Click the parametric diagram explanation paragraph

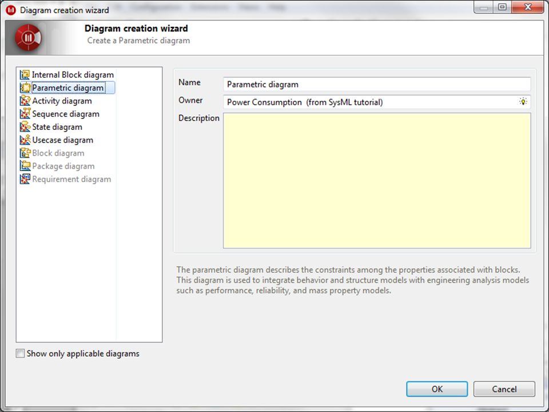pyautogui.click(x=353, y=280)
